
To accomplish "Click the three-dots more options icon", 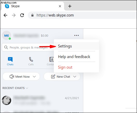I will point(77,35).
